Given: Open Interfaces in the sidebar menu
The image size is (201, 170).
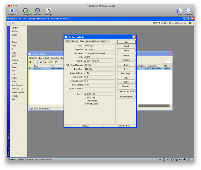Looking at the screenshot, I should coord(15,28).
